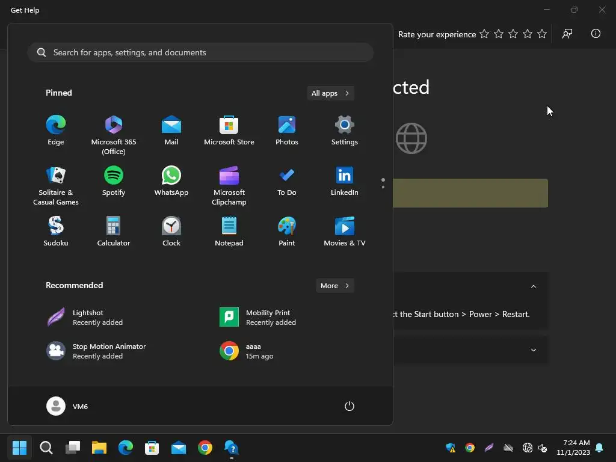Viewport: 616px width, 462px height.
Task: Open clock and date 7:24 AM
Action: pos(573,448)
